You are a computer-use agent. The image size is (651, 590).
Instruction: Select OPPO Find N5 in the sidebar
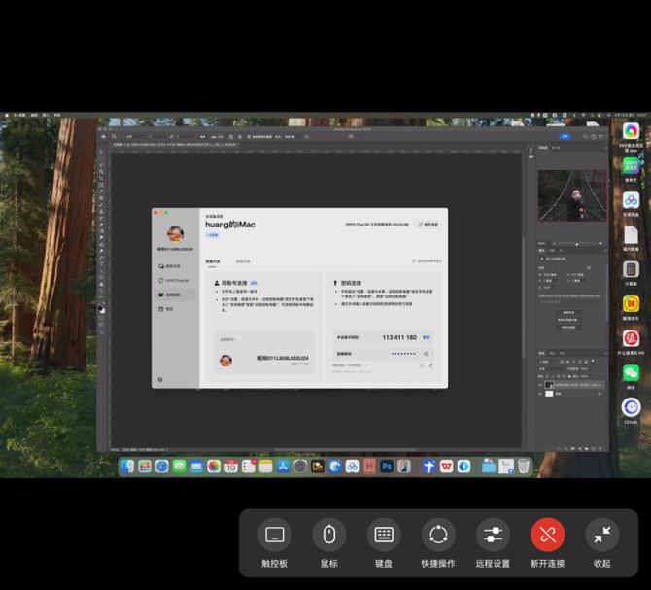click(175, 280)
